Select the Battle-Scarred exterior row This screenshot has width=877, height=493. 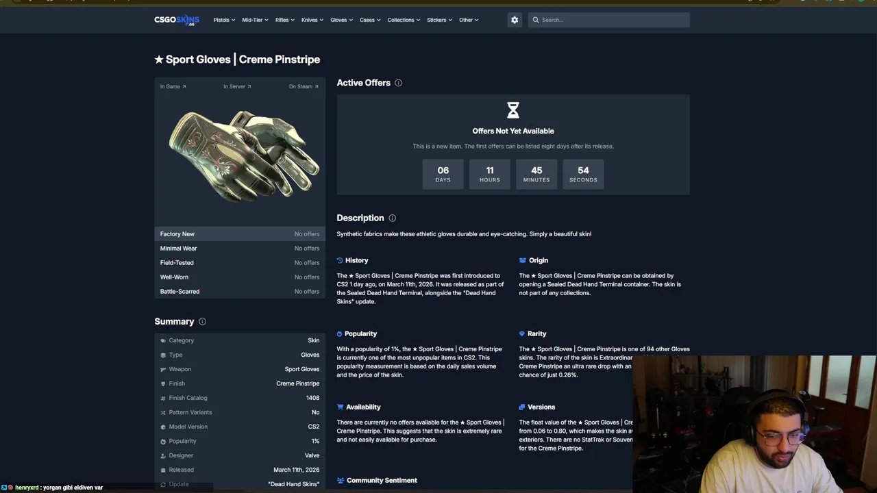240,292
